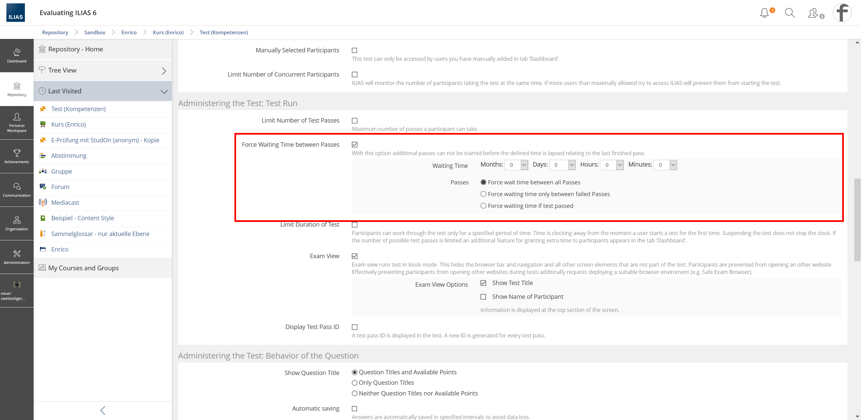861x420 pixels.
Task: Open Achievements trophy icon in sidebar
Action: point(16,156)
